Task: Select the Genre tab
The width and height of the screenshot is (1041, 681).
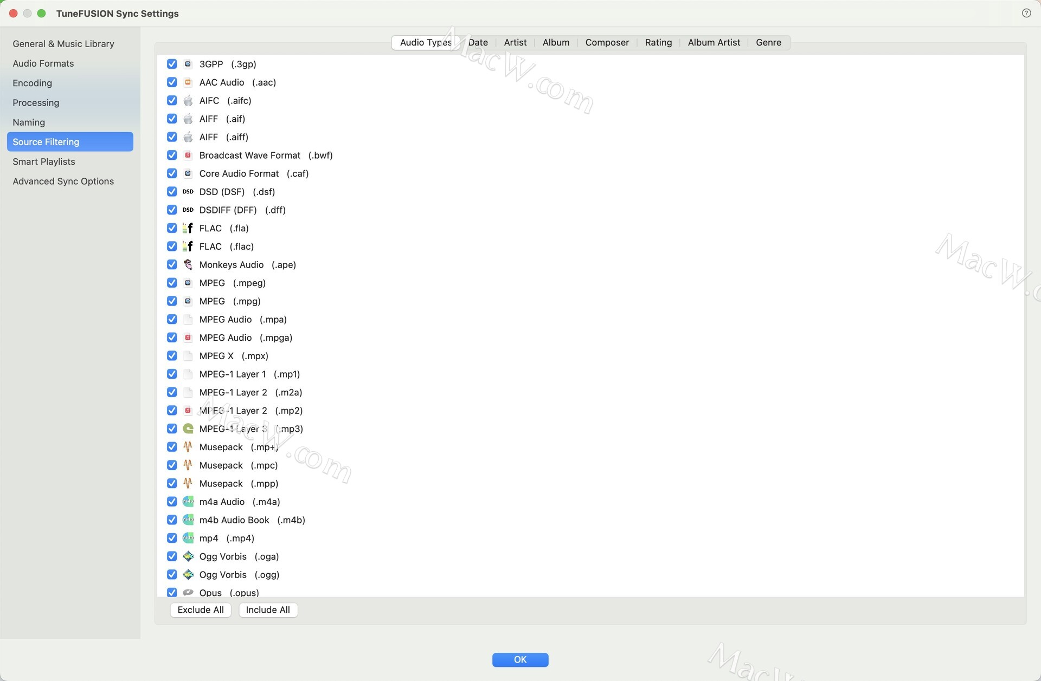Action: click(768, 42)
